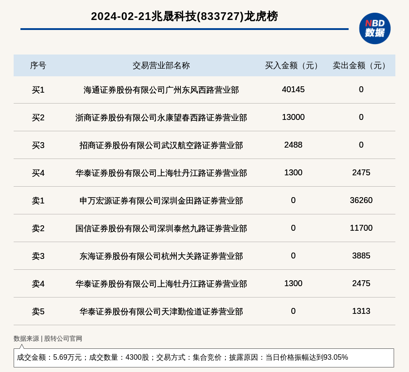Screen dimensions: 409x372
Task: Click the 交易营业部名称 column header
Action: click(161, 65)
